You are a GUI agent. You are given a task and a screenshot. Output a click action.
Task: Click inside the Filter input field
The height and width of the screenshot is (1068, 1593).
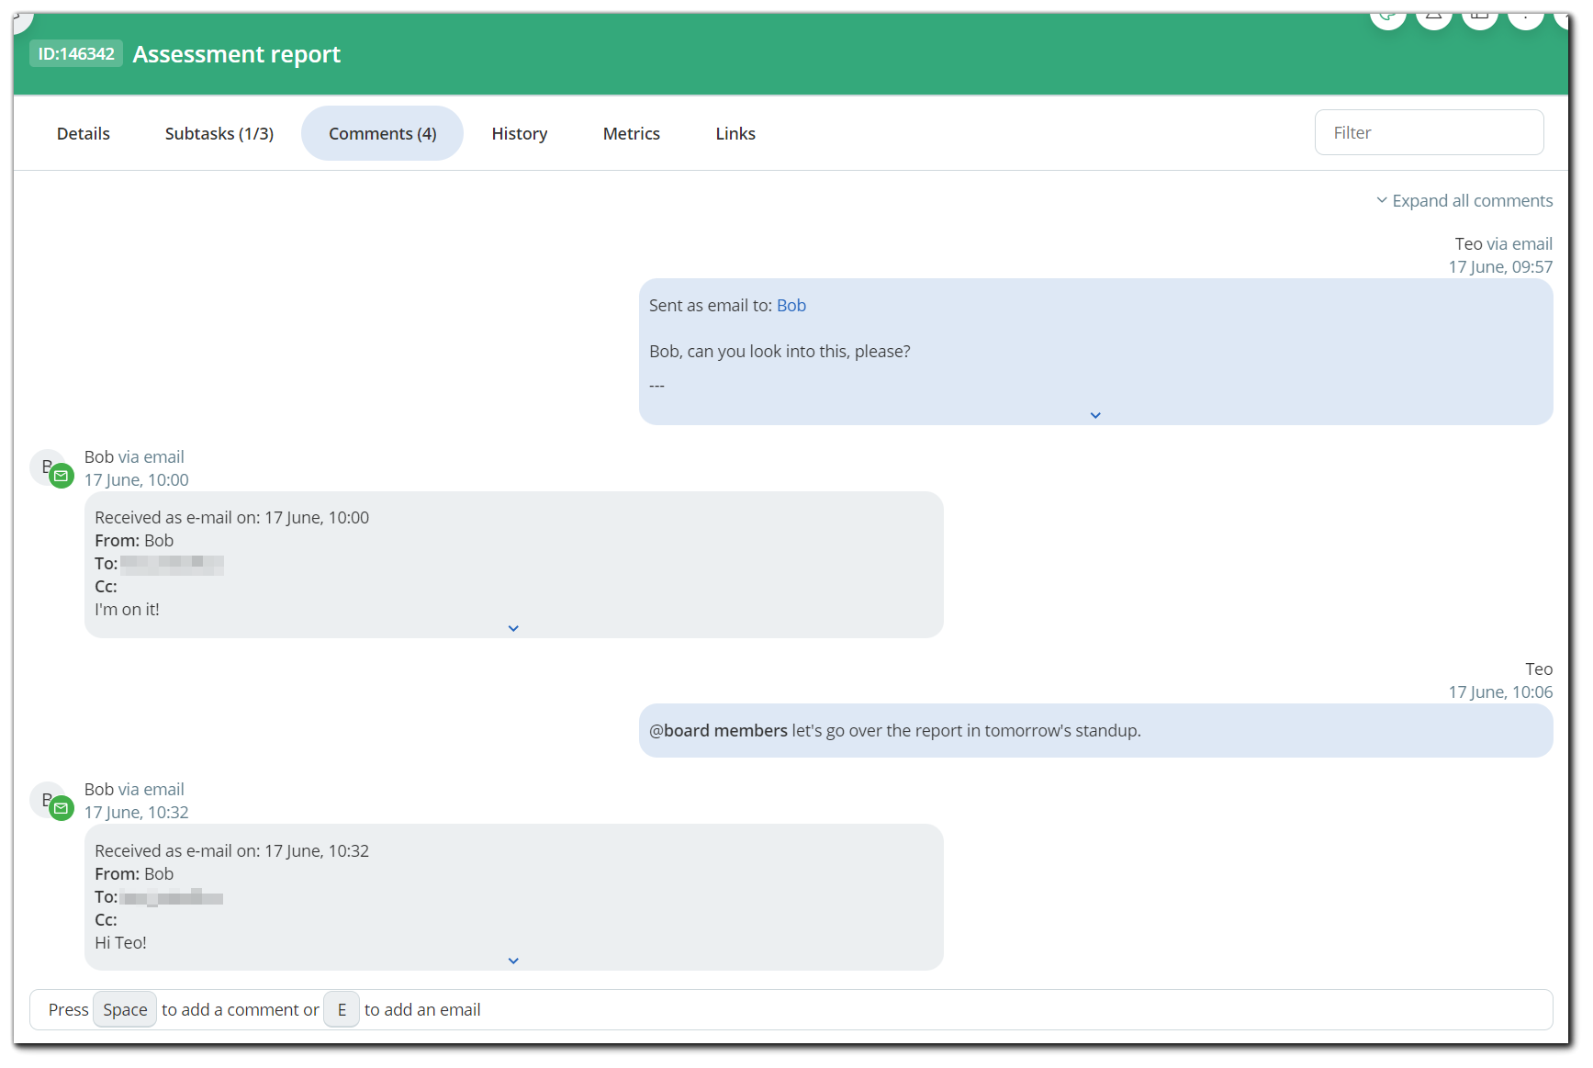point(1429,132)
